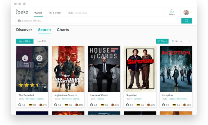
Task: Switch to the Charts tab
Action: (x=63, y=30)
